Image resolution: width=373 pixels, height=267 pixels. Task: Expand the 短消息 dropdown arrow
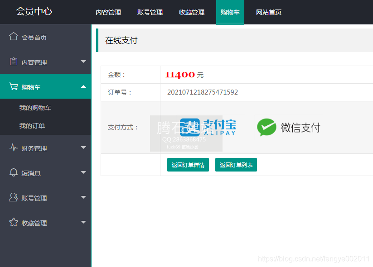click(x=83, y=172)
